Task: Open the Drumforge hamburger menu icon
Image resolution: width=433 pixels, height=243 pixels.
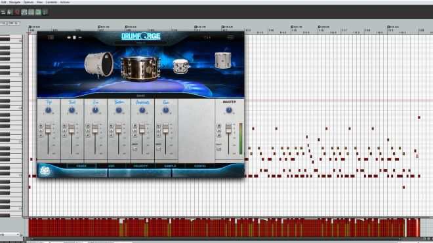Action: [x=230, y=37]
